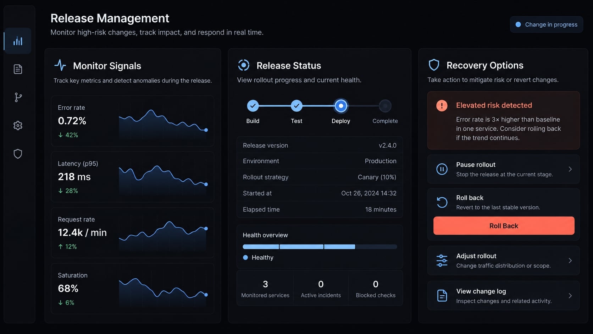Screen dimensions: 593x334
Task: Open the Adjust rollout option title
Action: point(476,256)
